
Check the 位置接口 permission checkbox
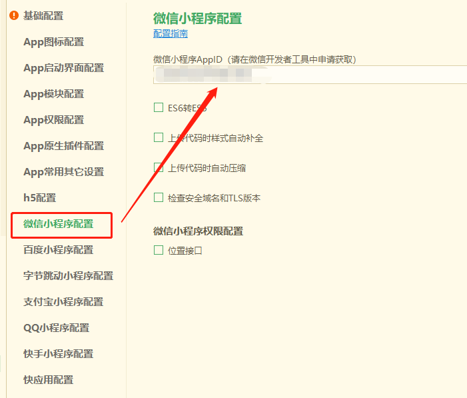point(159,250)
